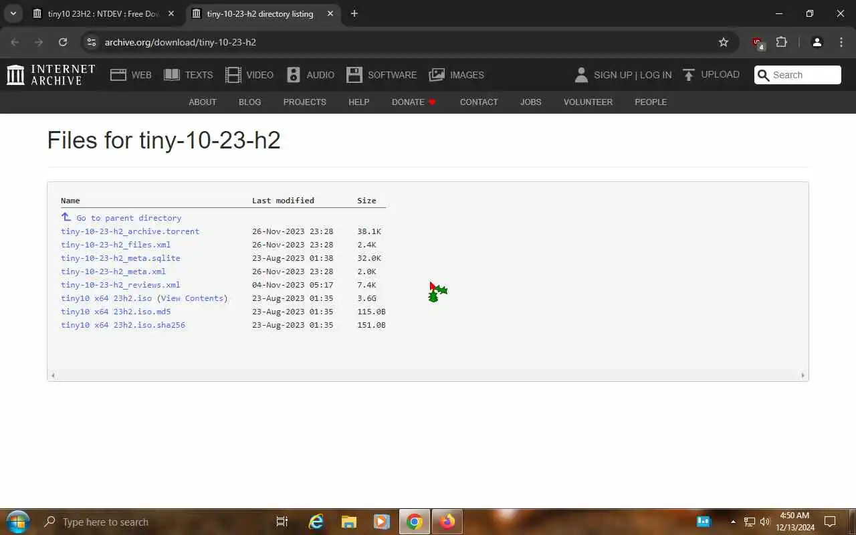Screen dimensions: 856x535
Task: Open the HELP menu item
Action: click(359, 102)
